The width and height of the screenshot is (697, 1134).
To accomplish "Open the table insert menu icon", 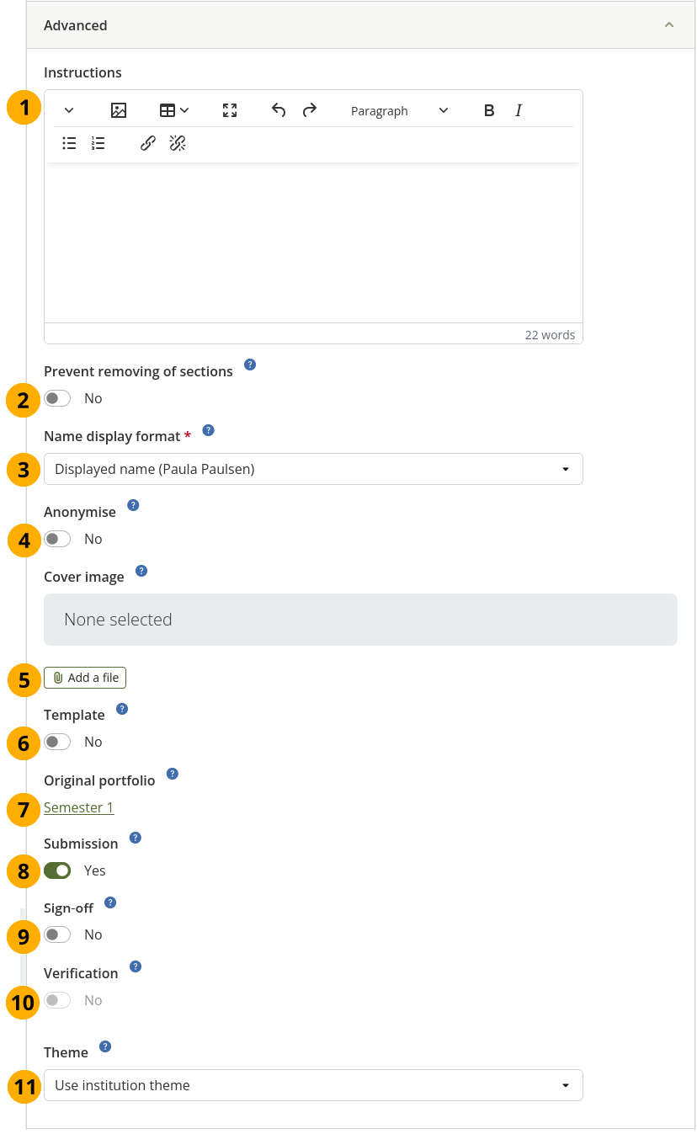I will coord(174,110).
